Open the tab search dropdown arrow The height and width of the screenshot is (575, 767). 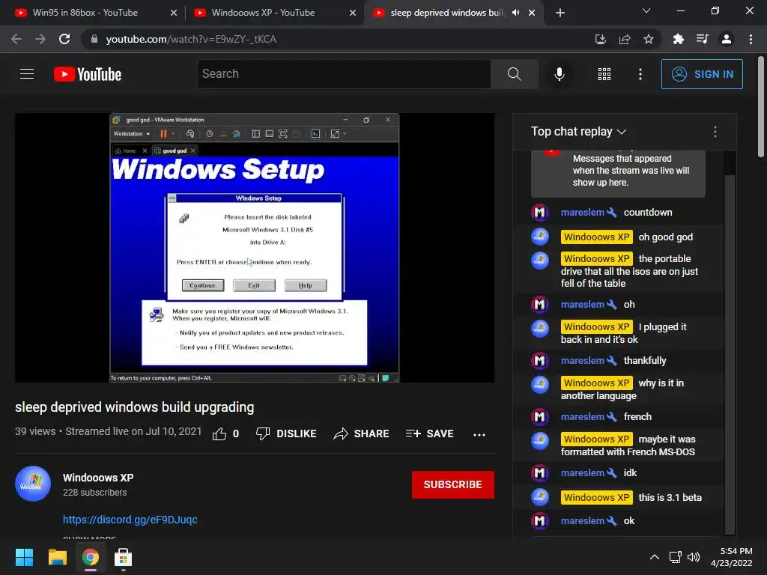pyautogui.click(x=646, y=10)
